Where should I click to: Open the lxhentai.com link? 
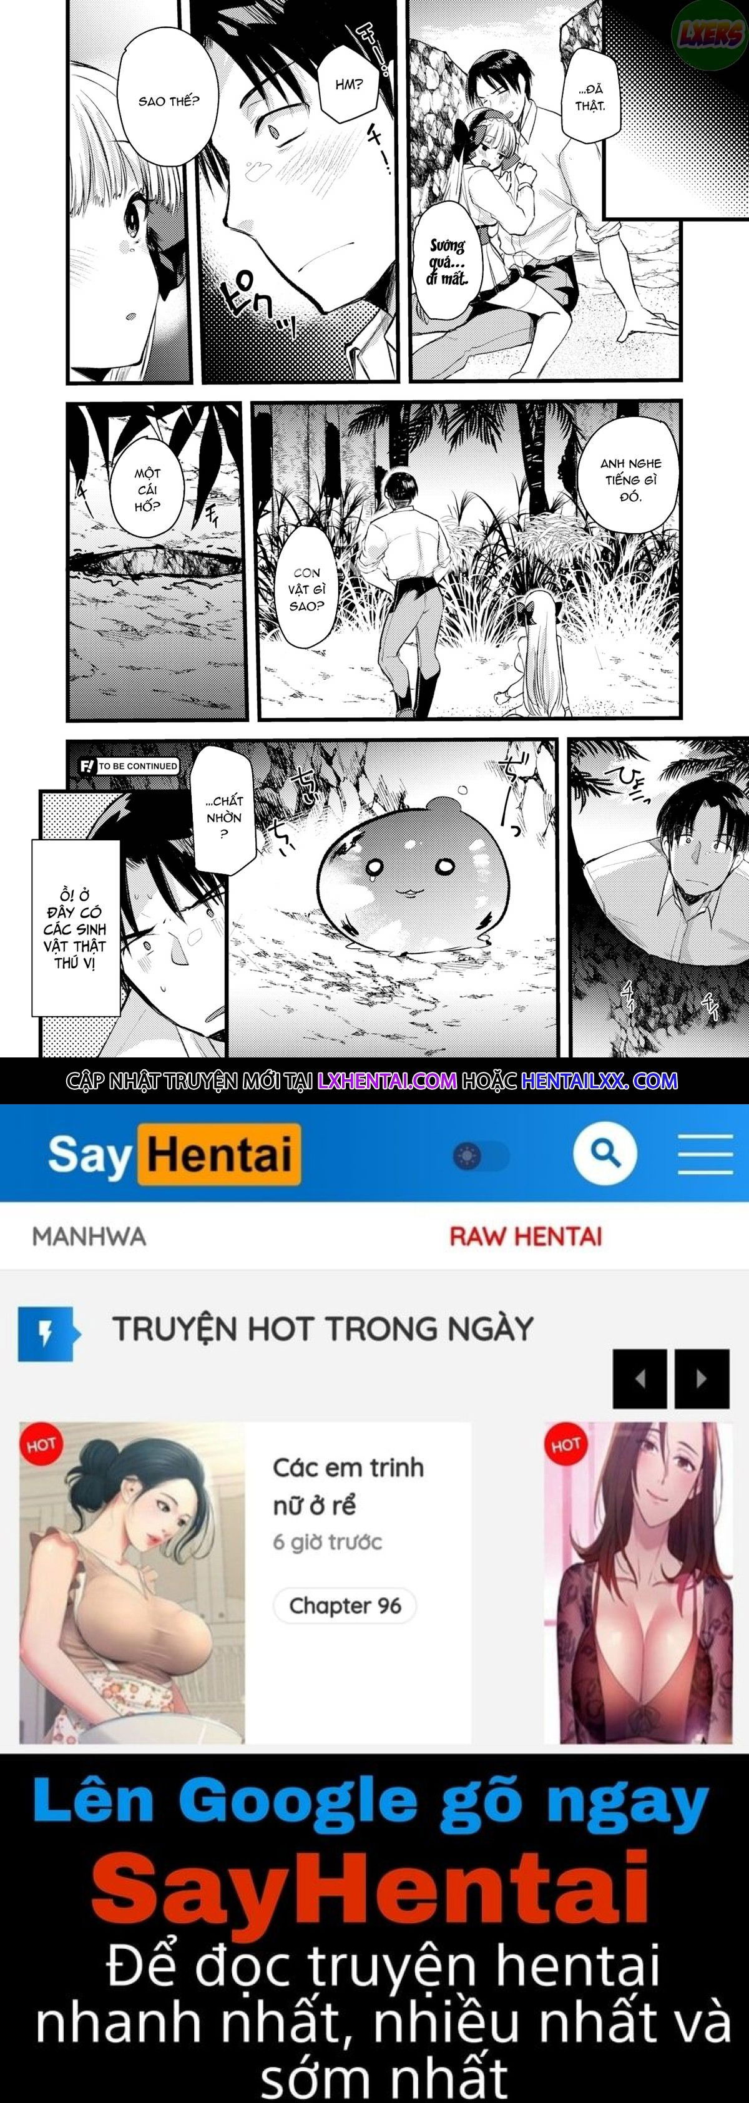coord(388,1081)
